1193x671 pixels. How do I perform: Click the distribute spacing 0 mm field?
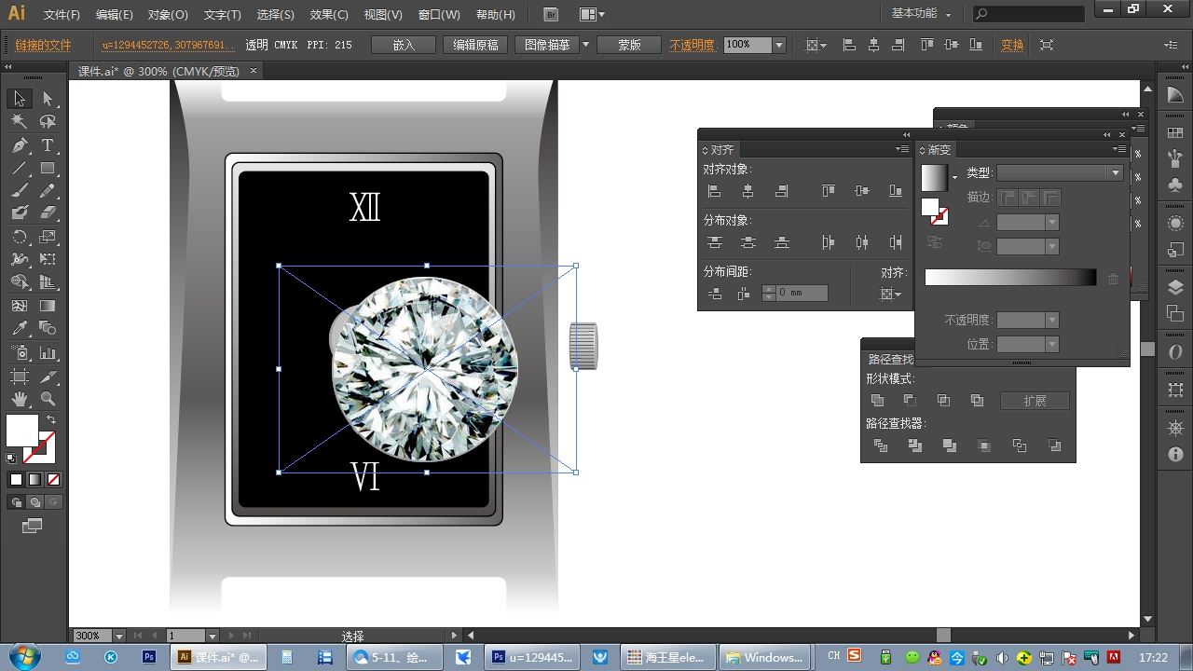(802, 293)
